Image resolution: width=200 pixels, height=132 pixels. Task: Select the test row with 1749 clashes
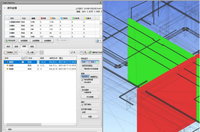52,22
